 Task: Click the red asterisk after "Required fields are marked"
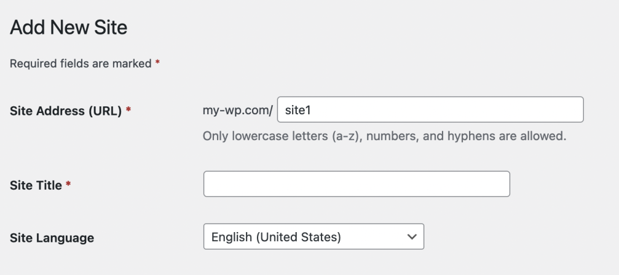click(157, 63)
